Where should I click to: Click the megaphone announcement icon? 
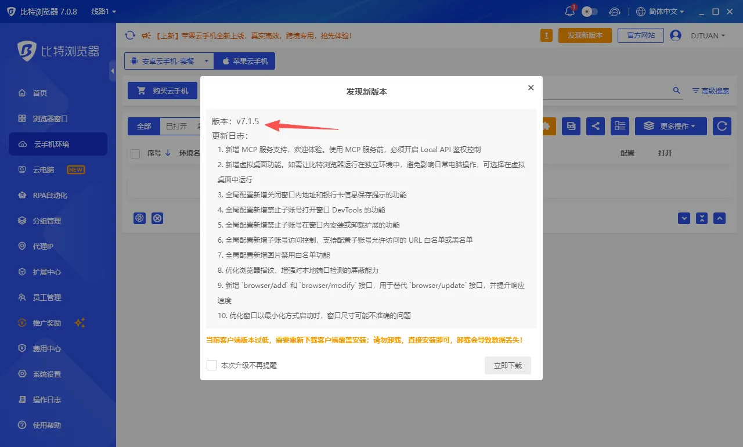(146, 35)
